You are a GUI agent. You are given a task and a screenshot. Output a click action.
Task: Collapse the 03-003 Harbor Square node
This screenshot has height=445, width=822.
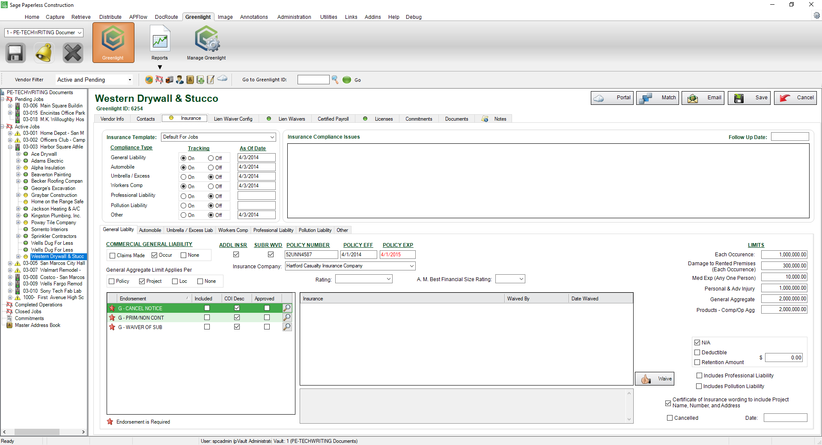(10, 147)
